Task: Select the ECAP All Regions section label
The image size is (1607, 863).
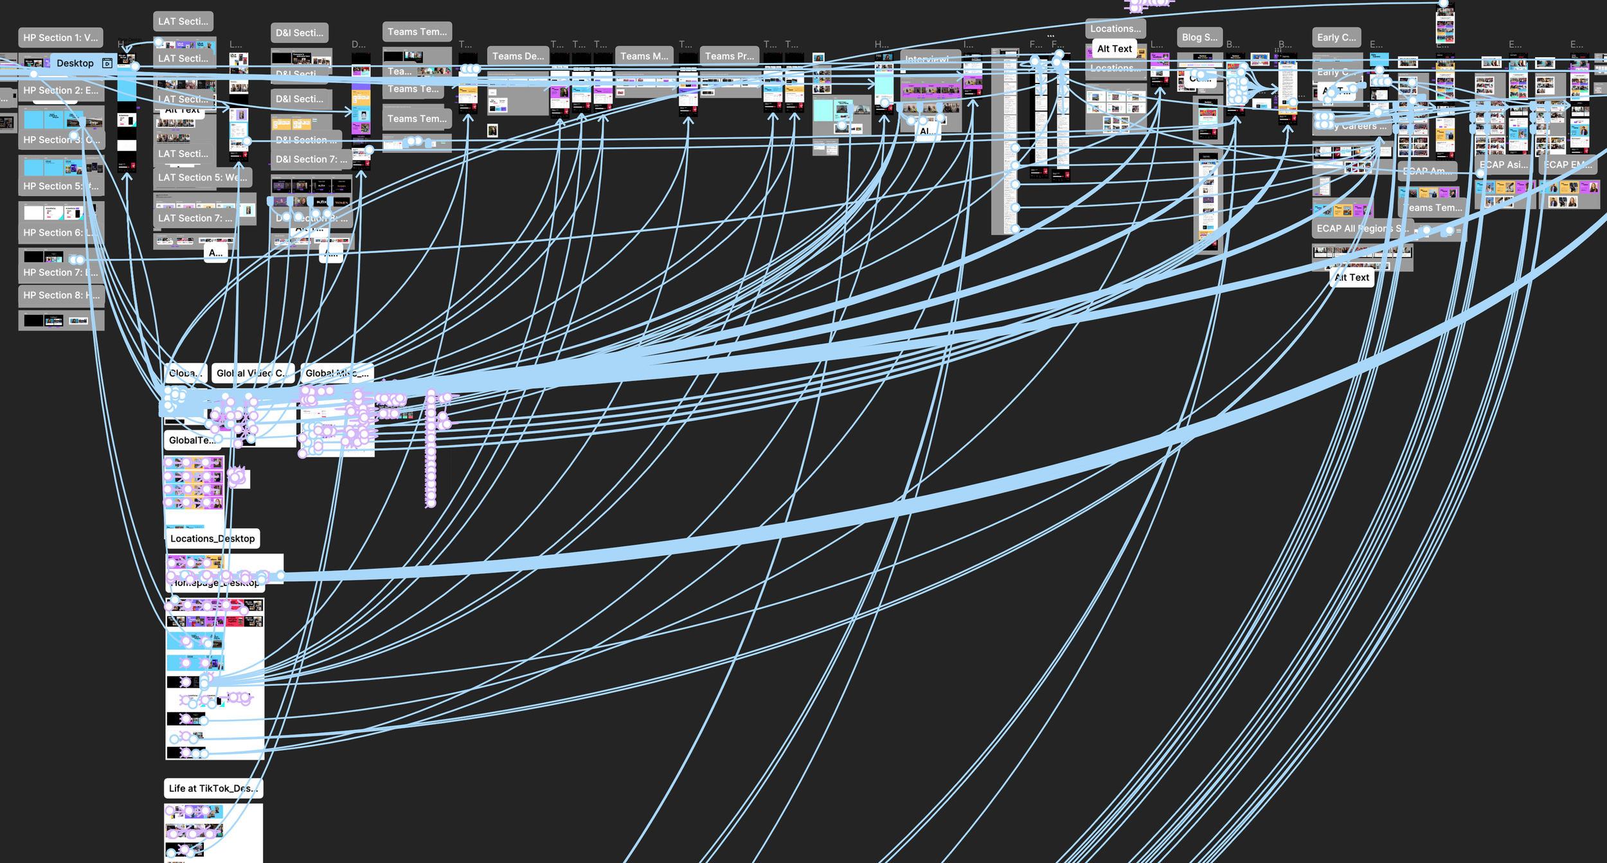Action: (x=1362, y=228)
